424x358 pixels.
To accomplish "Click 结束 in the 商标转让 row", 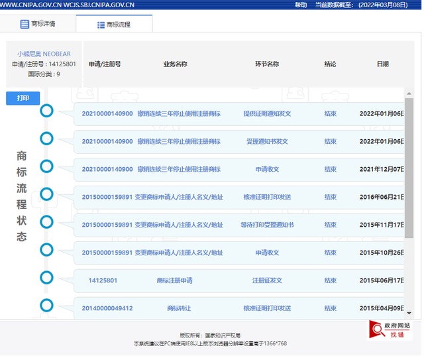I will pos(331,308).
